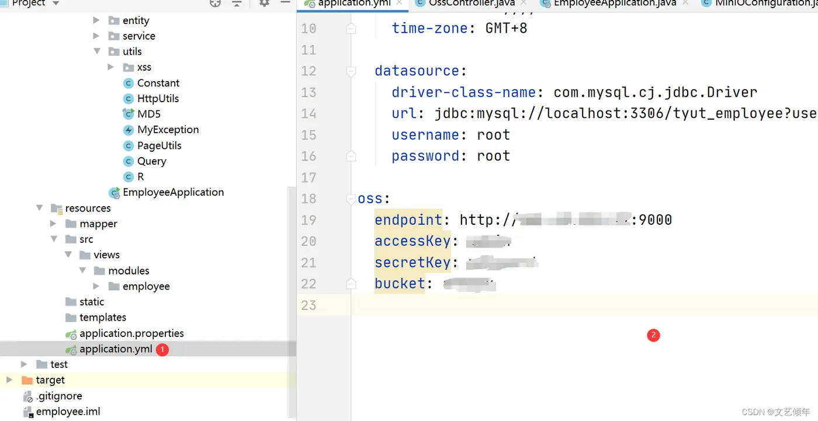Click the "secretKey" key on line 21
The height and width of the screenshot is (421, 818).
pyautogui.click(x=413, y=262)
